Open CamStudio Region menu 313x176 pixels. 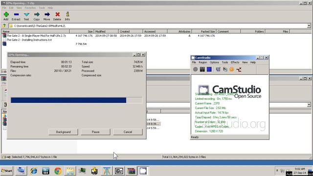pyautogui.click(x=202, y=62)
